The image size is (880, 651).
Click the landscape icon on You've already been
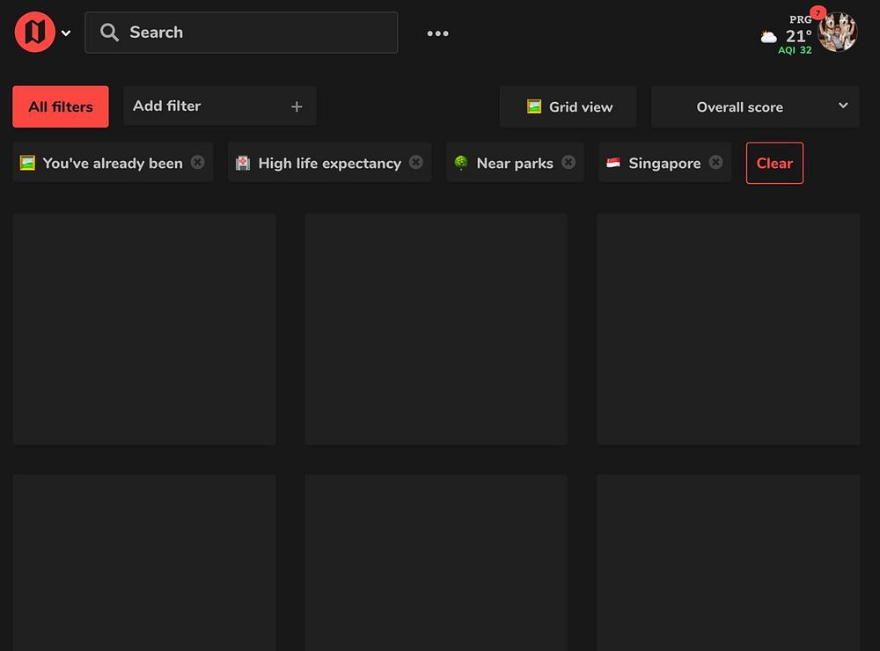click(x=27, y=163)
